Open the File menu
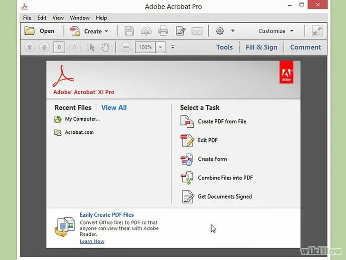346x260 pixels. (x=27, y=18)
